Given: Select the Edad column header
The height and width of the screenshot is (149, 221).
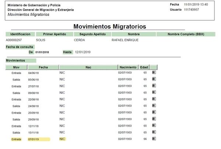Looking at the screenshot, I should point(144,67).
